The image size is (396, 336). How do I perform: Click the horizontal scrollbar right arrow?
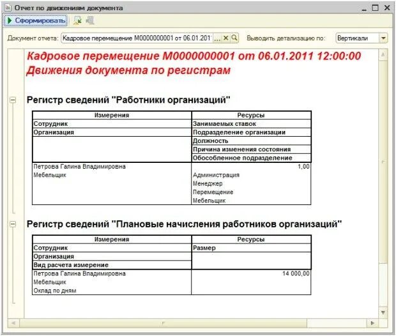(x=372, y=323)
